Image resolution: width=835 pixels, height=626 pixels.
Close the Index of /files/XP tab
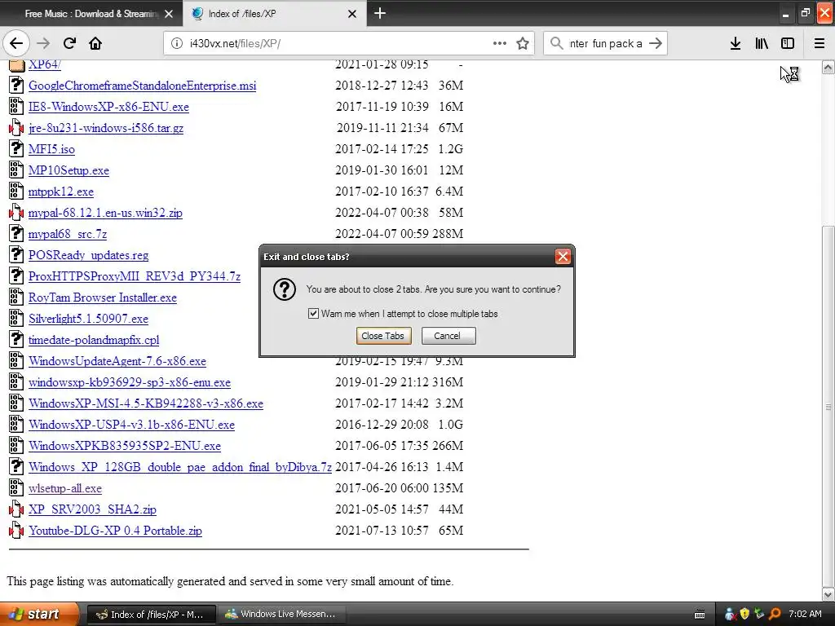click(x=352, y=14)
